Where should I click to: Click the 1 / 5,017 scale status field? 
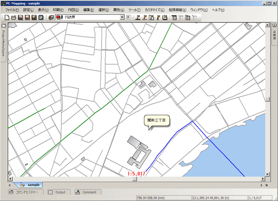(x=260, y=198)
